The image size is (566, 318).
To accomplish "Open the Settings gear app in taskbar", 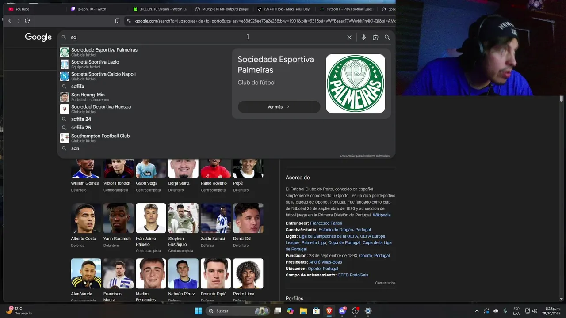I will pyautogui.click(x=368, y=311).
